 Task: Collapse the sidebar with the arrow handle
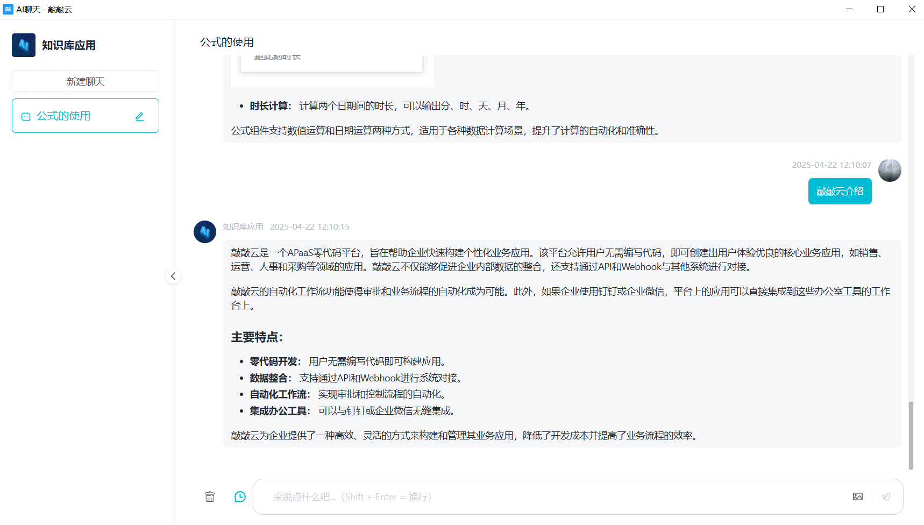tap(173, 276)
